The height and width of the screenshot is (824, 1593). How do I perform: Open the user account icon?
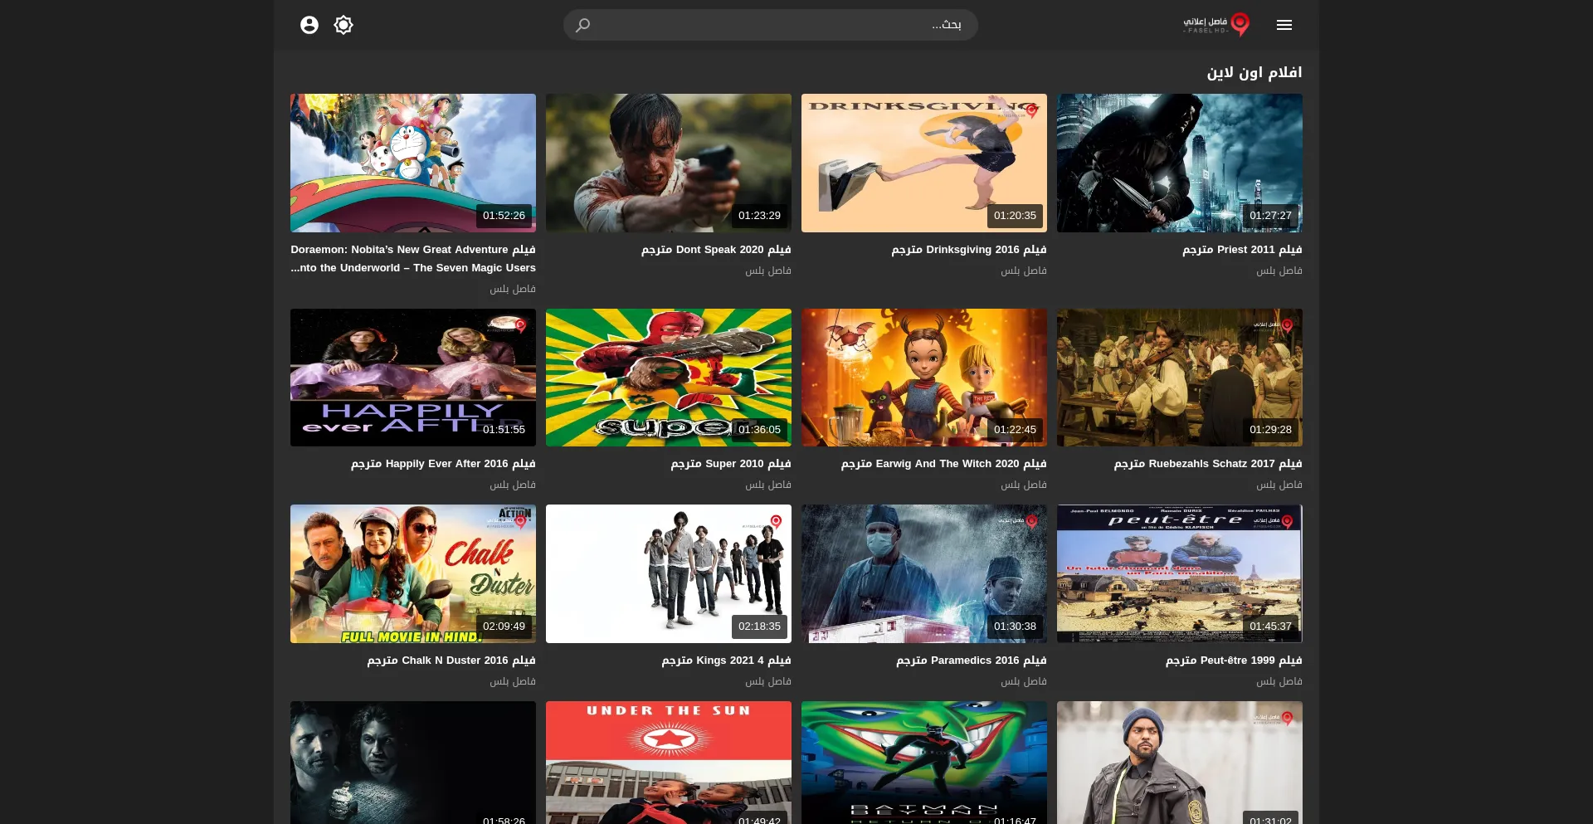(x=309, y=25)
